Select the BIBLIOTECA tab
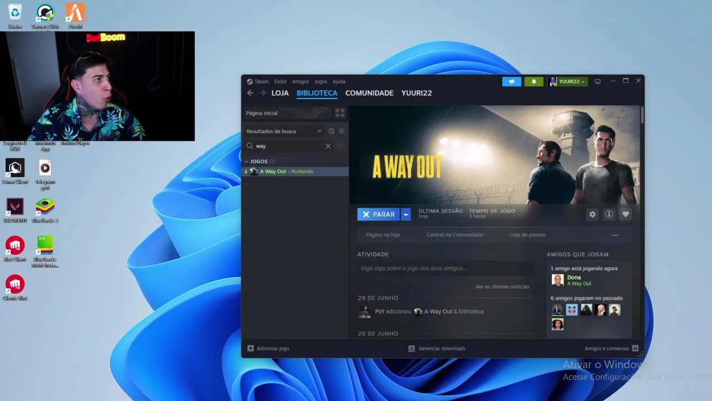Viewport: 712px width, 401px height. click(317, 93)
